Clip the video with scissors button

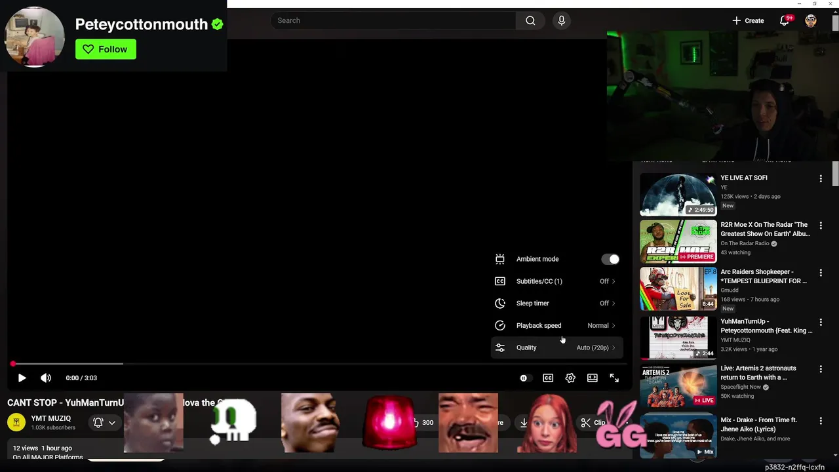tap(593, 423)
